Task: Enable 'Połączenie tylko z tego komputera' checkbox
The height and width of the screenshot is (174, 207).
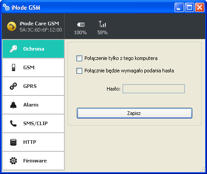Action: click(x=79, y=58)
